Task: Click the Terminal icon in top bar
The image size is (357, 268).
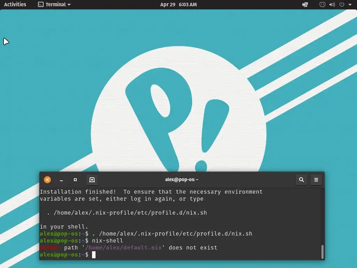Action: coord(40,4)
